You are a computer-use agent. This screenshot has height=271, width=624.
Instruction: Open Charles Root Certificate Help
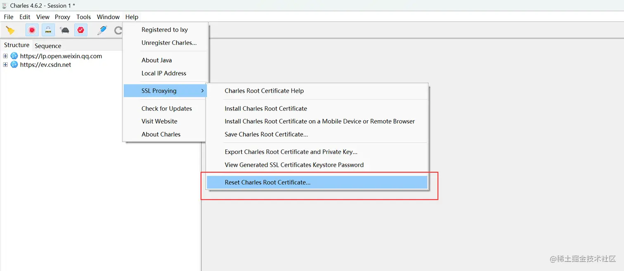(x=317, y=91)
